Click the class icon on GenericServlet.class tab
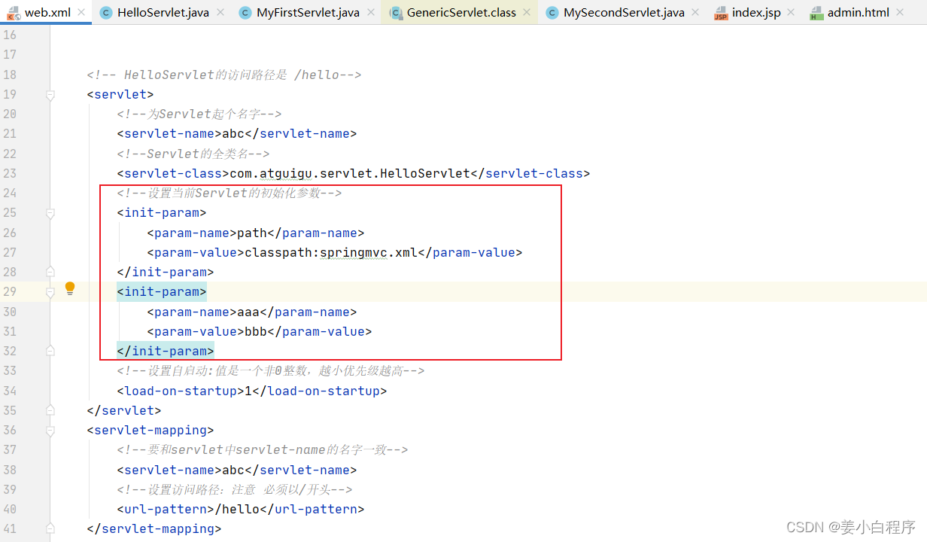The width and height of the screenshot is (927, 542). coord(397,12)
